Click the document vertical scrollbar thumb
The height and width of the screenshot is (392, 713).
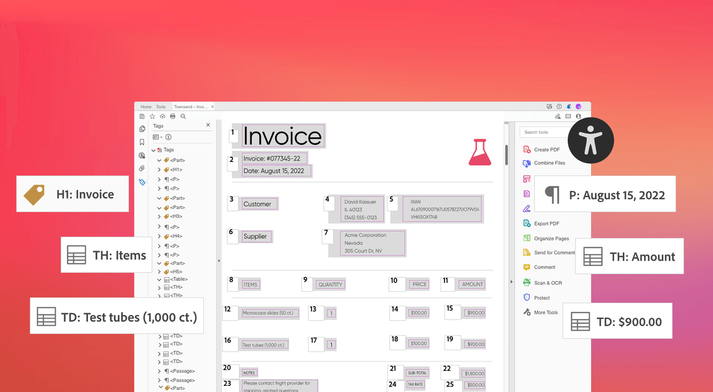[x=506, y=155]
